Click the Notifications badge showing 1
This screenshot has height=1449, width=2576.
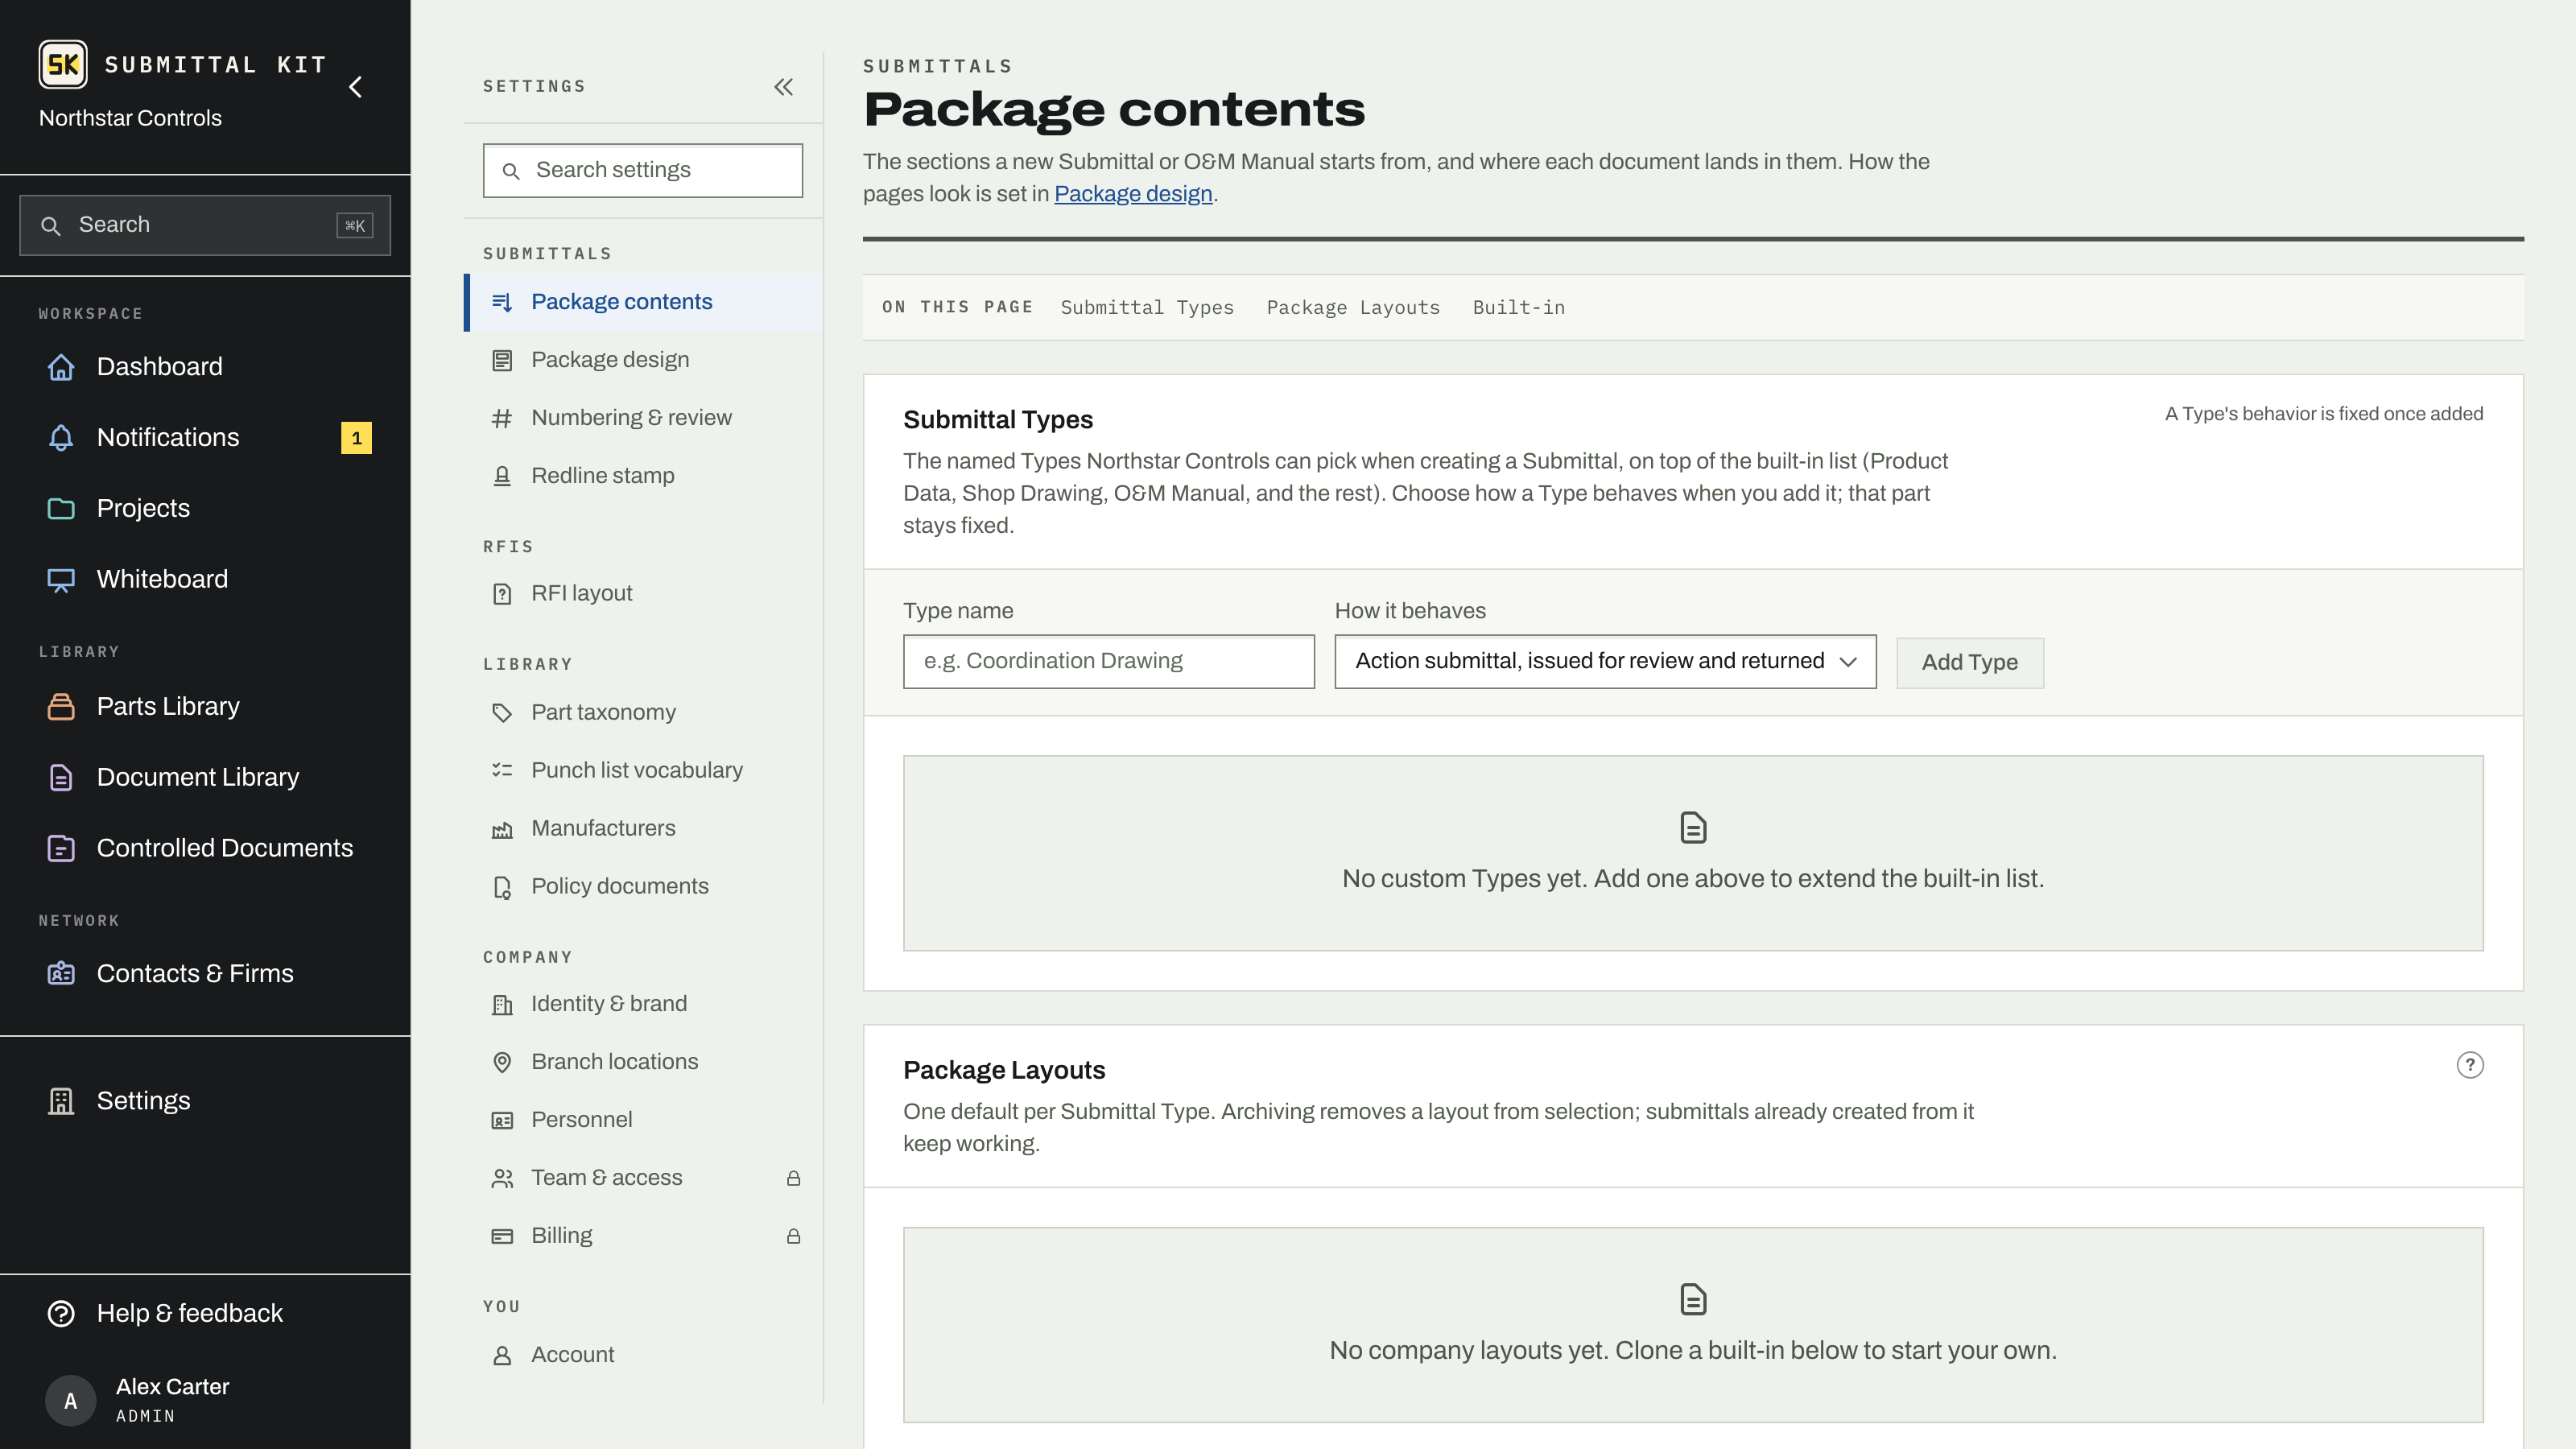pyautogui.click(x=356, y=438)
